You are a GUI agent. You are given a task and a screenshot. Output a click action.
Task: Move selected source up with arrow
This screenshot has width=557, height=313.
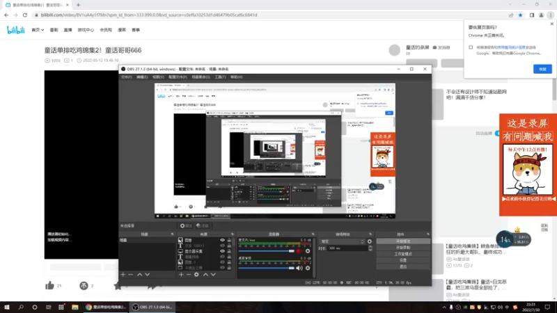(205, 274)
